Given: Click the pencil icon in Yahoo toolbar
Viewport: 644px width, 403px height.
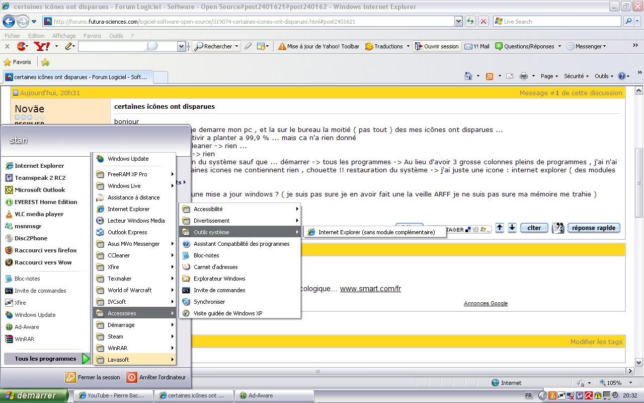Looking at the screenshot, I should pos(68,46).
